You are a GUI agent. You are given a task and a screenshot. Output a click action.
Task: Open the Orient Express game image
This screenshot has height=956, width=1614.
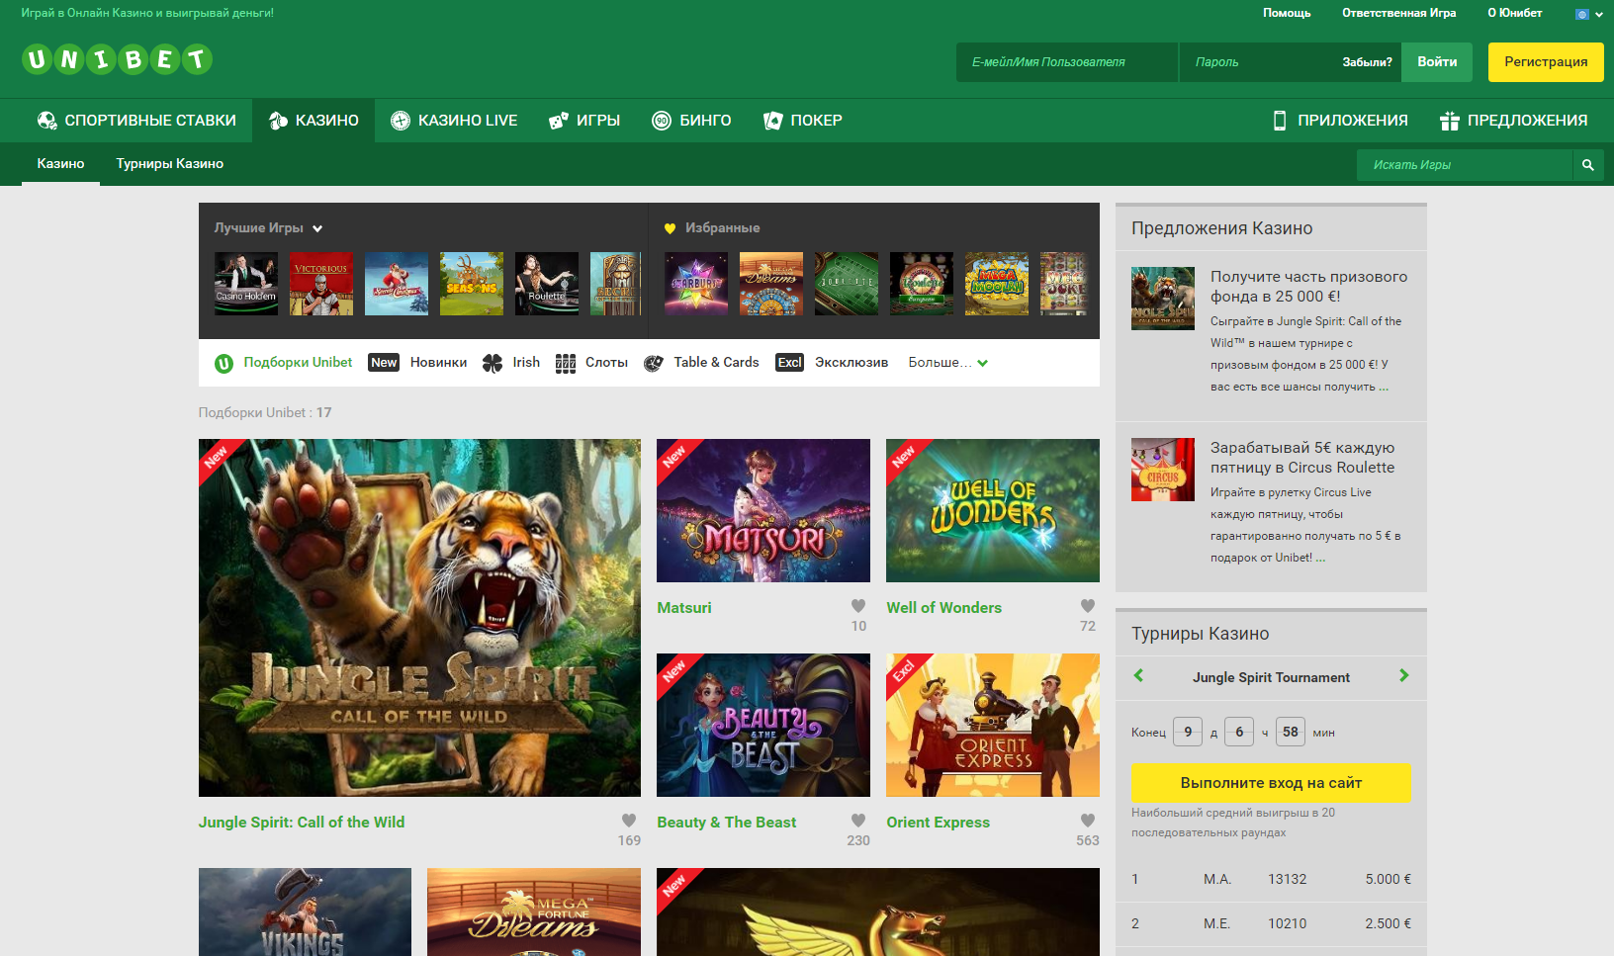point(993,725)
